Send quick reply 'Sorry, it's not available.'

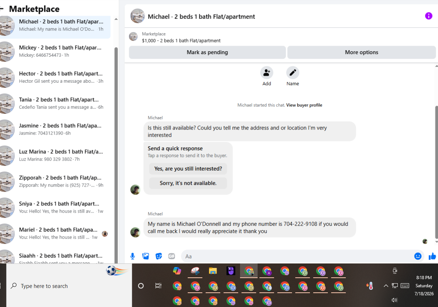188,183
